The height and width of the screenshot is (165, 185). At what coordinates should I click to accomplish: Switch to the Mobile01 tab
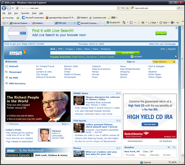pyautogui.click(x=43, y=23)
